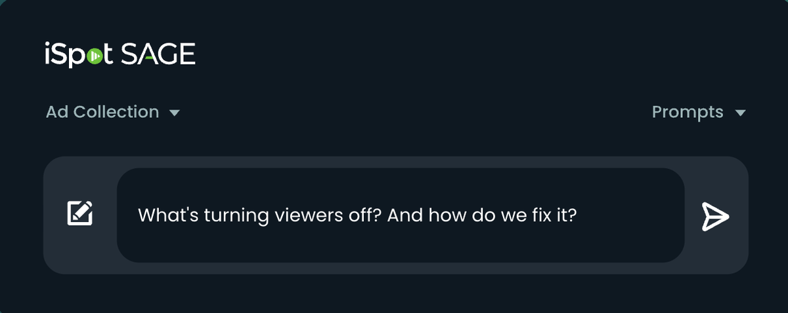Click inside the prompt text field
The height and width of the screenshot is (313, 788).
coord(401,215)
